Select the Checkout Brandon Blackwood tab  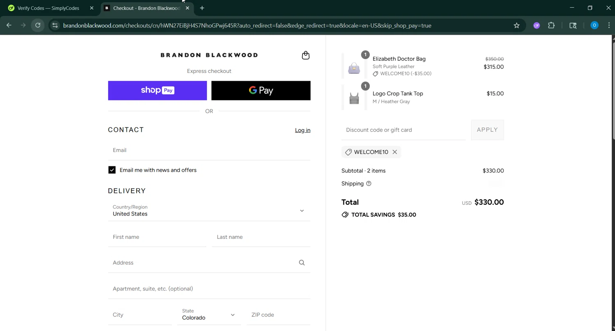click(x=147, y=8)
